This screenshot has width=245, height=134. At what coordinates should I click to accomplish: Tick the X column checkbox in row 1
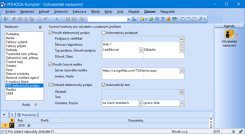[12, 125]
